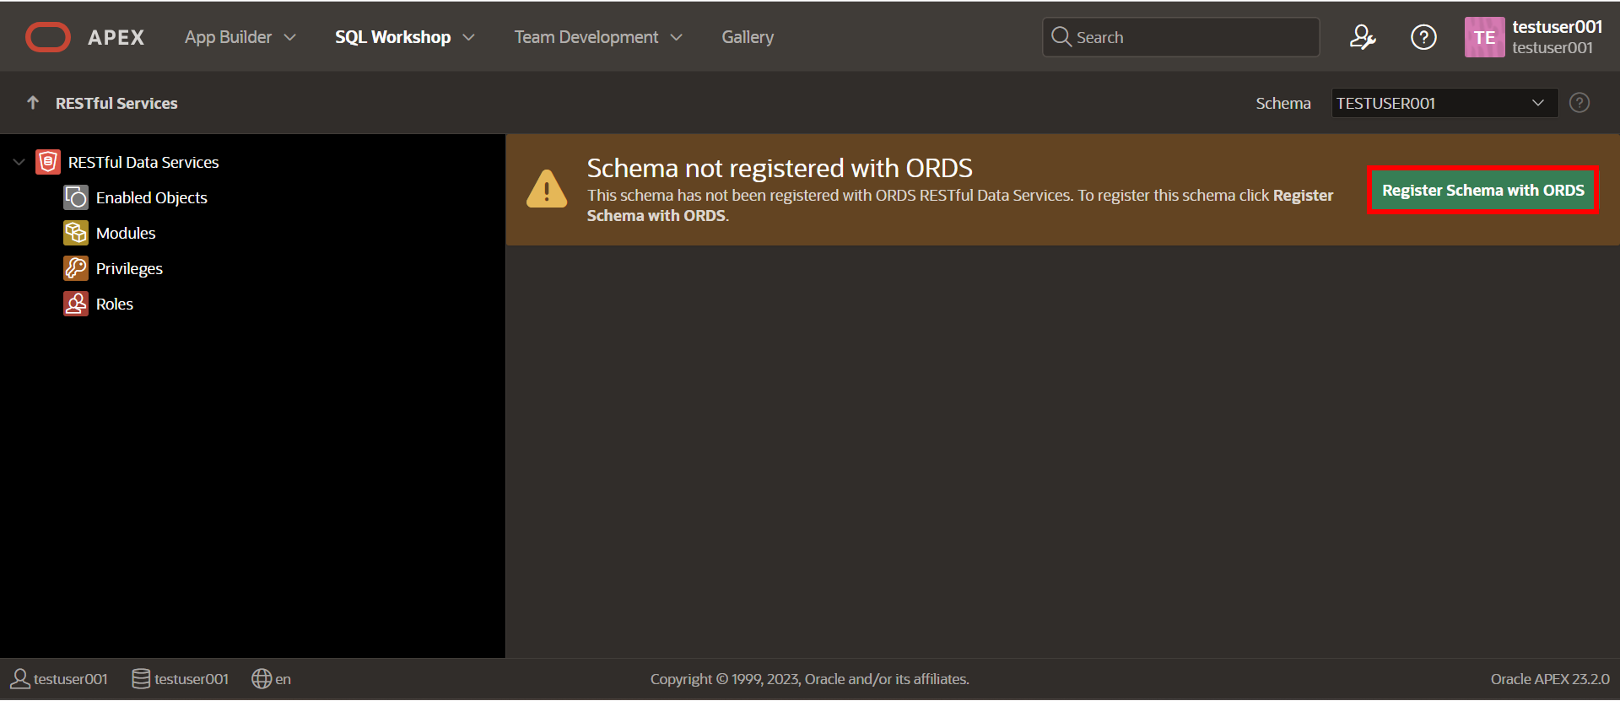Select the RESTful Data Services tree label
The width and height of the screenshot is (1620, 701).
143,162
